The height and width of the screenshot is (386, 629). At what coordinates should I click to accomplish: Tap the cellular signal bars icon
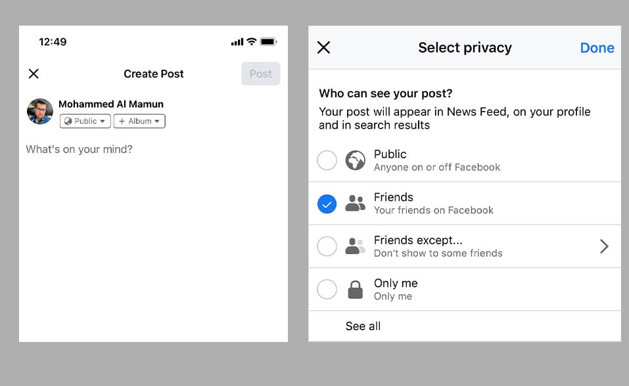237,42
